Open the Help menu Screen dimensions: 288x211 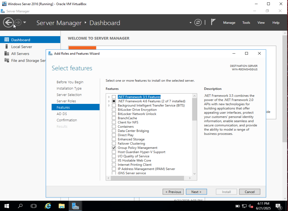coord(276,23)
